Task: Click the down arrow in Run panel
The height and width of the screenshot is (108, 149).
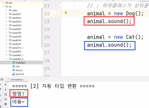Action: (x=5, y=89)
